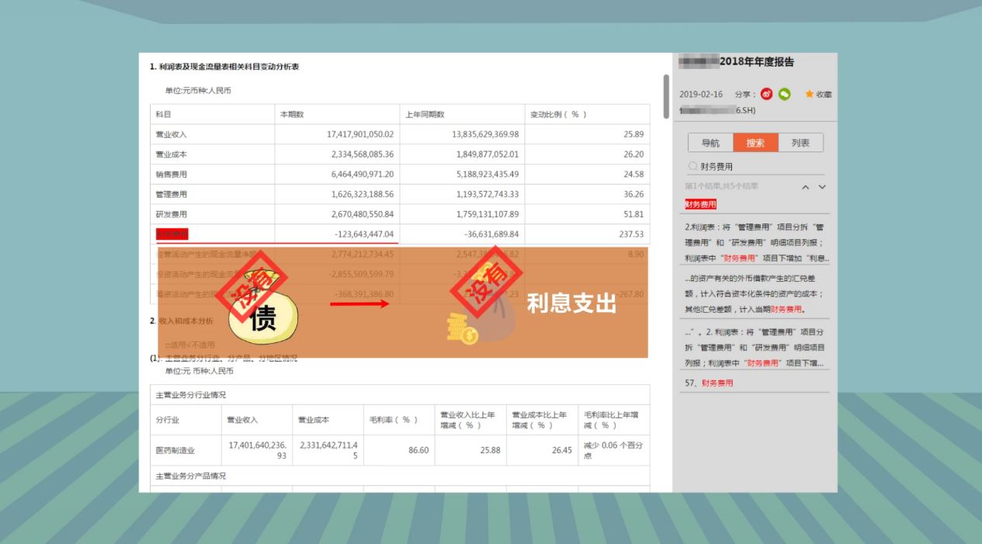The height and width of the screenshot is (544, 982).
Task: Share report via Weibo icon
Action: (x=766, y=94)
